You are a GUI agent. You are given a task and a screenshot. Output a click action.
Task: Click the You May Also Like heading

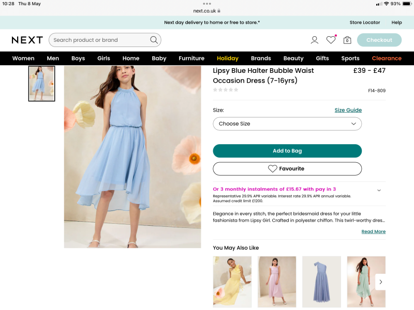click(236, 248)
